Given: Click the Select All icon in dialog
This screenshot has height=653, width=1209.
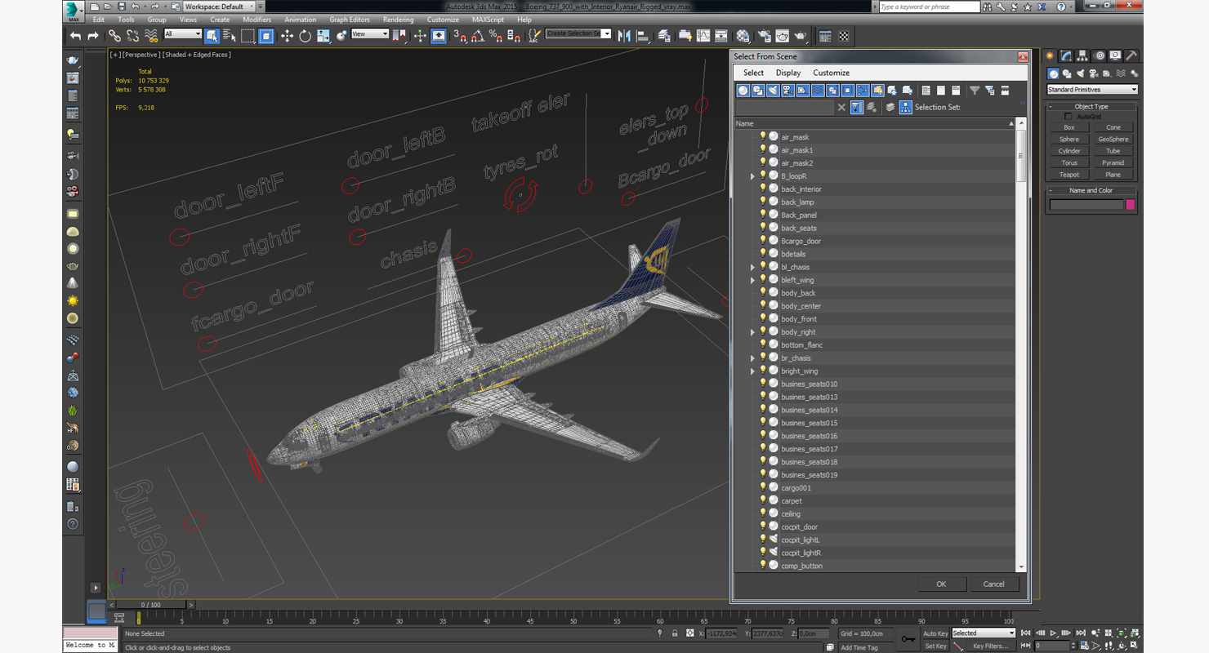Looking at the screenshot, I should point(926,91).
